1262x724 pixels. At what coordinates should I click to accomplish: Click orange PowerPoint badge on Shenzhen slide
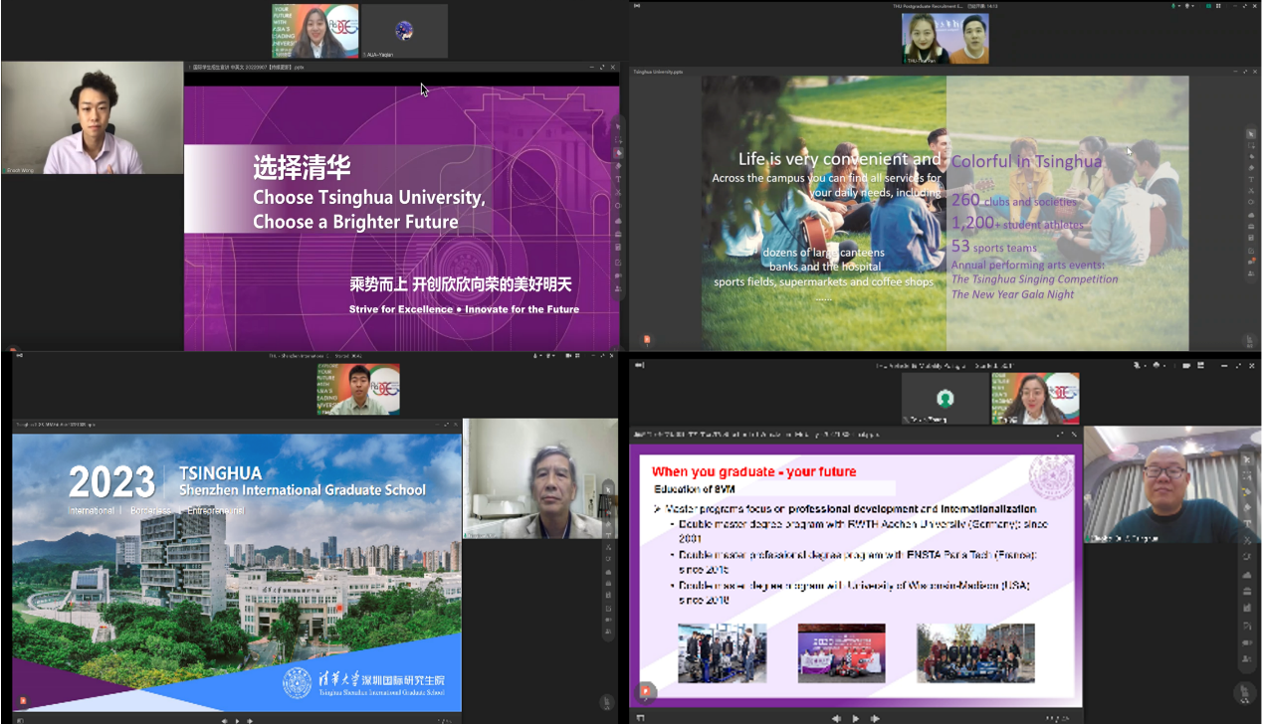(x=22, y=700)
